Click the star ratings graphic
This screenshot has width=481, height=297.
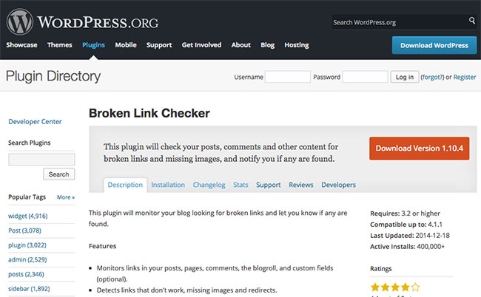[x=395, y=287]
